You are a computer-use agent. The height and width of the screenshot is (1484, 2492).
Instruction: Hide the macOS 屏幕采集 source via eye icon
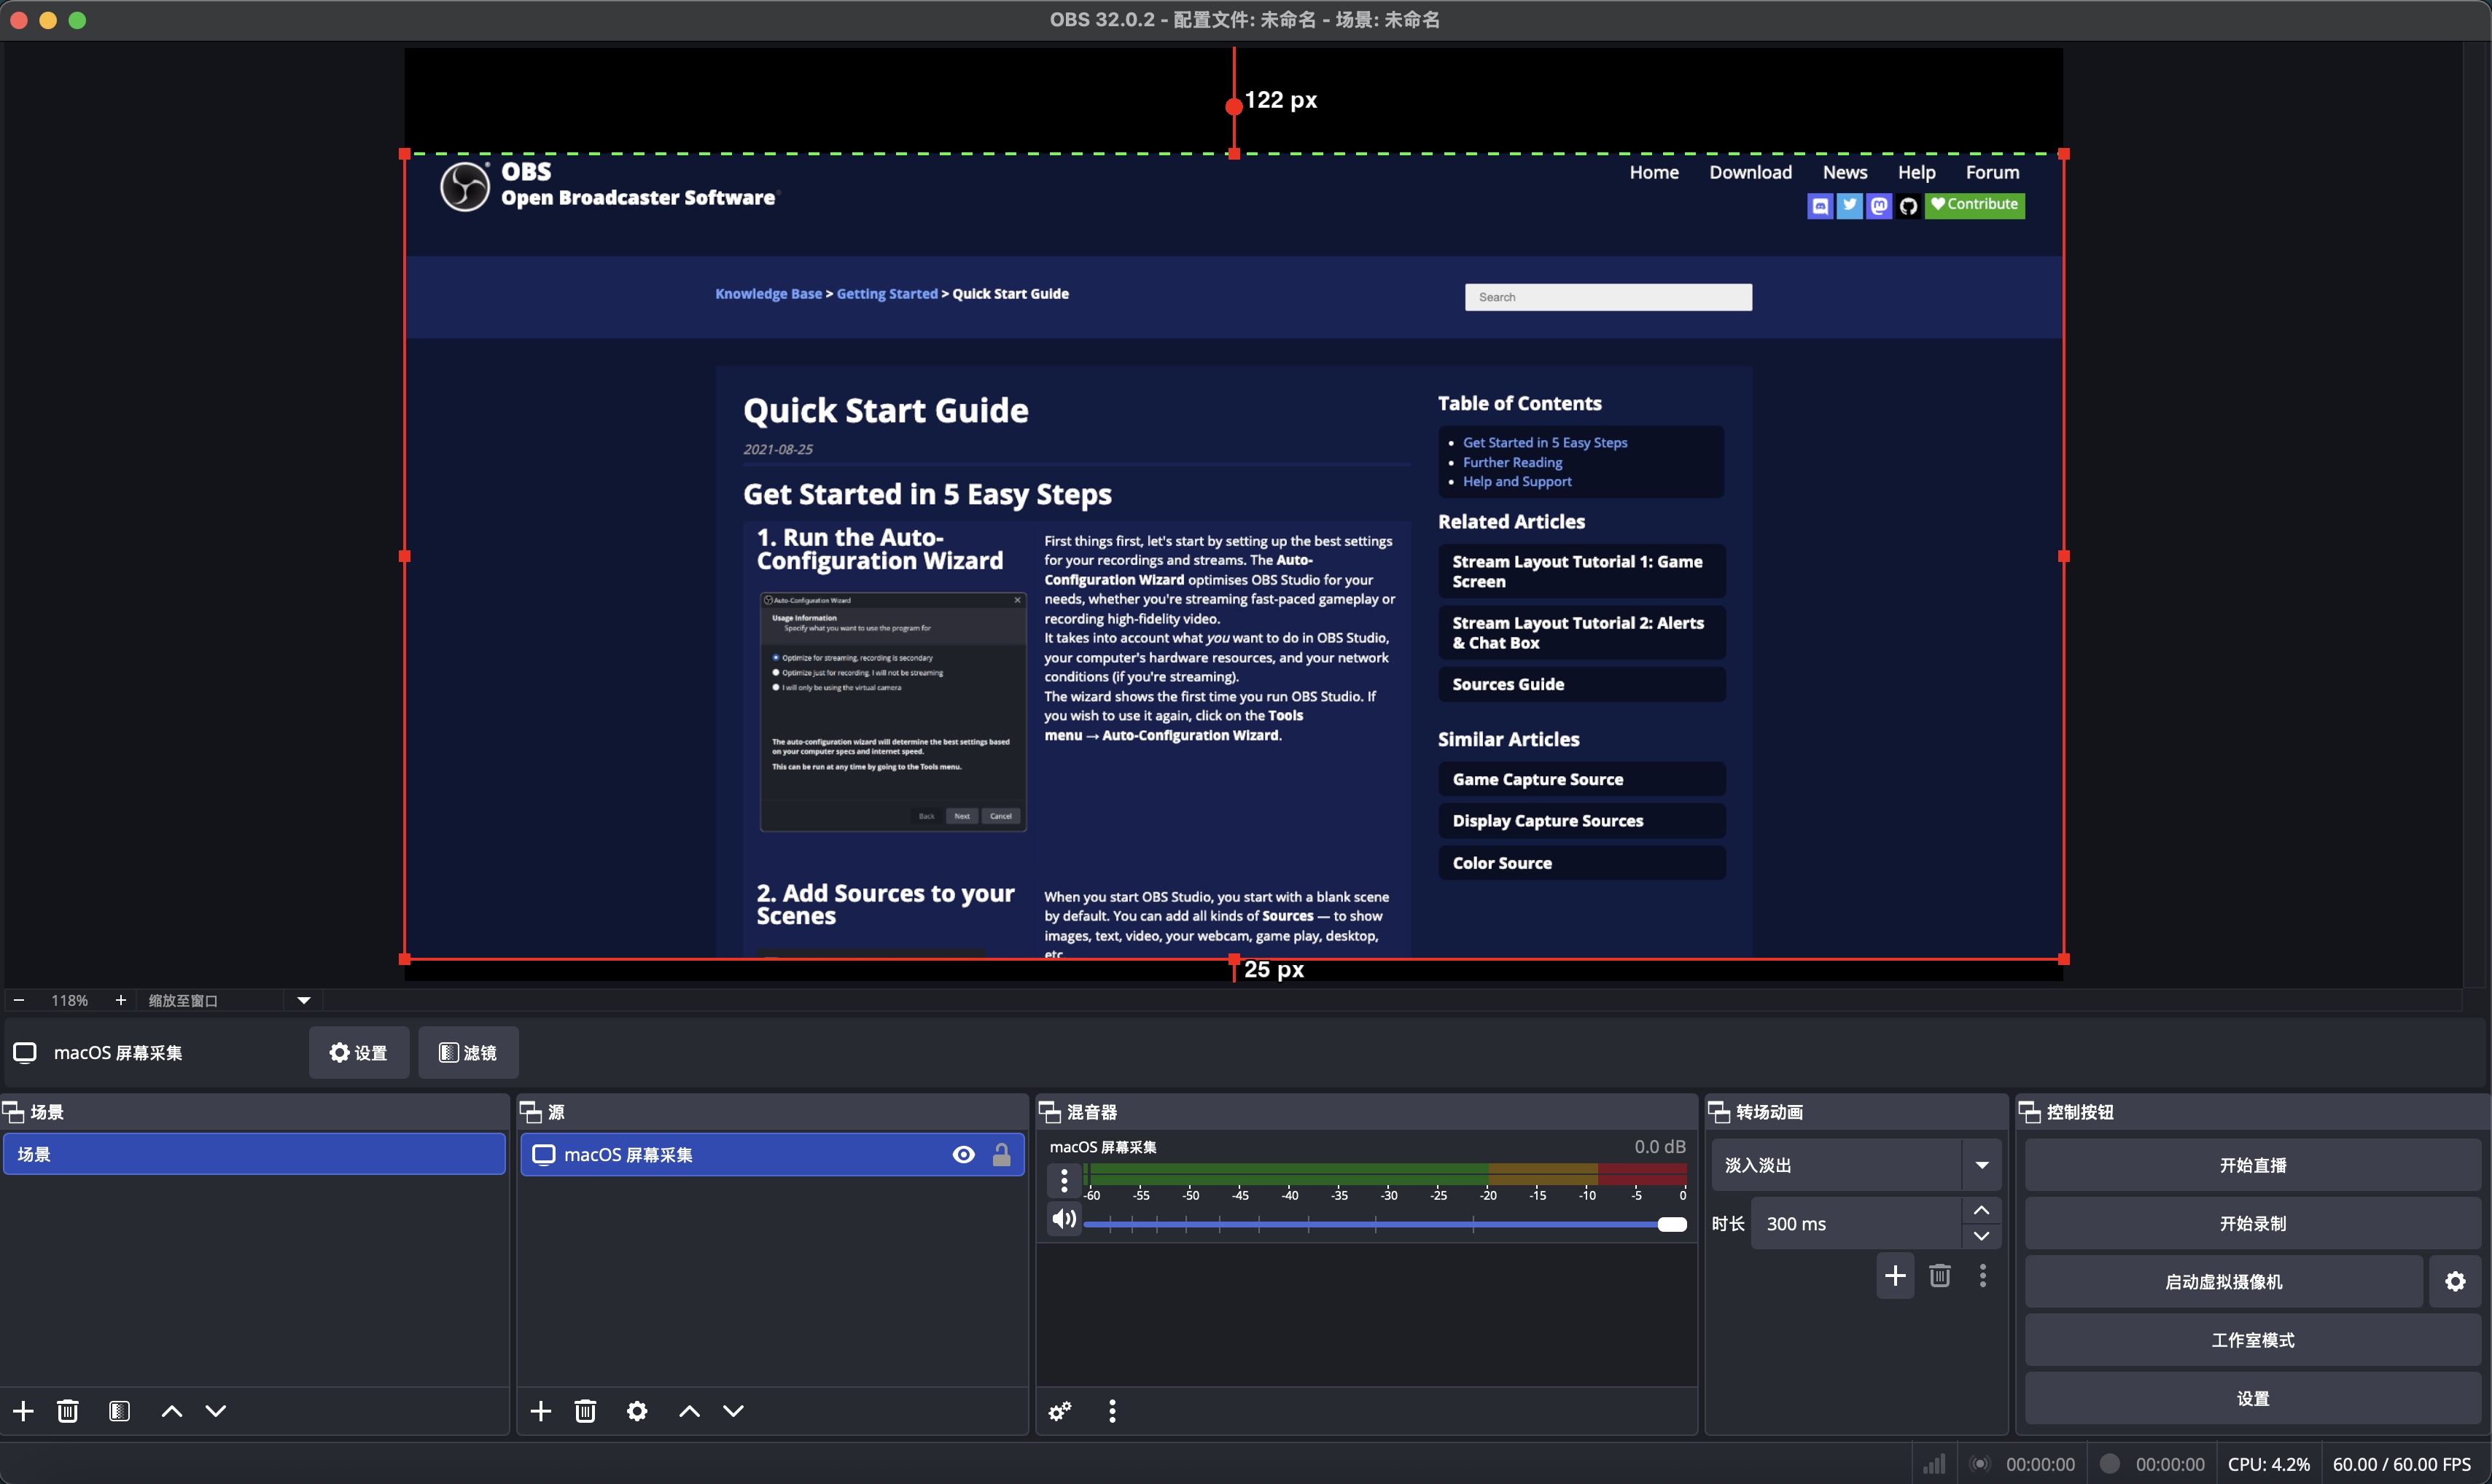tap(963, 1154)
